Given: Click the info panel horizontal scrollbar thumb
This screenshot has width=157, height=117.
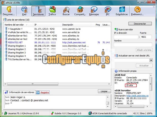Looking at the screenshot, I should (131, 106).
